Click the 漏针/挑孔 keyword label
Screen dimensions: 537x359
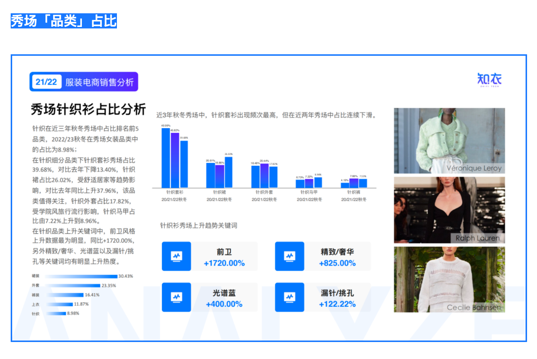pos(337,293)
